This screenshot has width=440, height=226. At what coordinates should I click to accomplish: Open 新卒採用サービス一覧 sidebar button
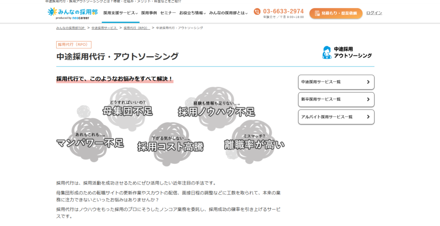[x=336, y=99]
